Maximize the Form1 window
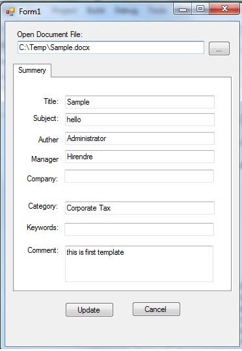The image size is (242, 351). (200, 9)
